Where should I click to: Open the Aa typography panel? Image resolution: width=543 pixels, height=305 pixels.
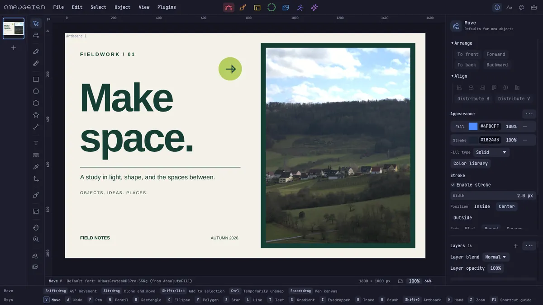pos(510,7)
